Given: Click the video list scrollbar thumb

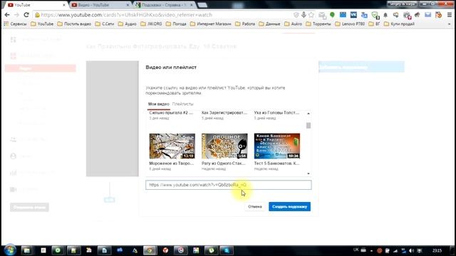Looking at the screenshot, I should 309,125.
